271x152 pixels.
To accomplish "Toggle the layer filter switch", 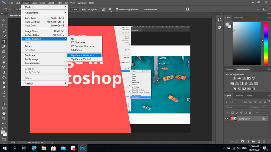I will [269, 101].
